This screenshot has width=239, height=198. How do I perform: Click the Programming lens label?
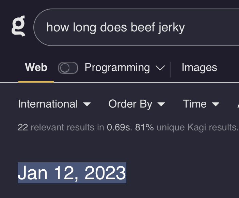click(117, 68)
